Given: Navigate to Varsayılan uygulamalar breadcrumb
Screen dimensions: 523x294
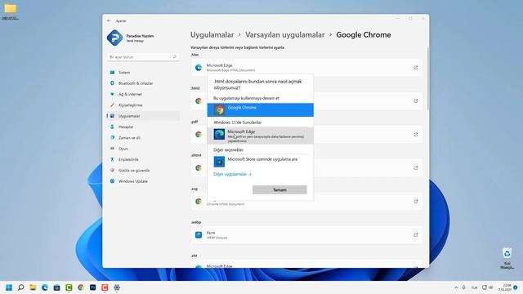Looking at the screenshot, I should point(284,34).
